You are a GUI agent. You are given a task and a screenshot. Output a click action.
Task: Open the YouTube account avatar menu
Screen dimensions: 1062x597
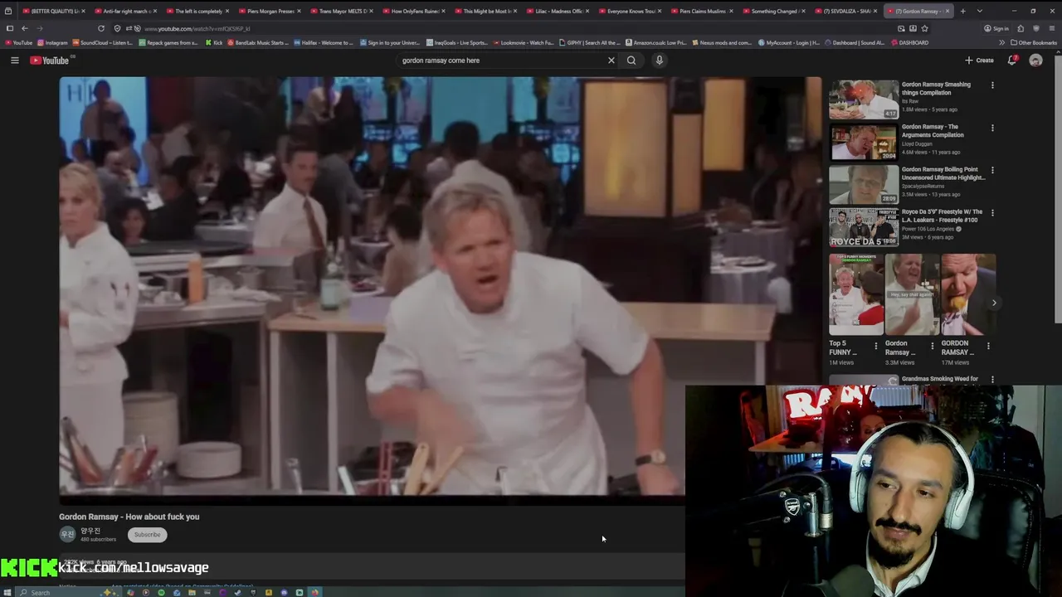click(1035, 60)
